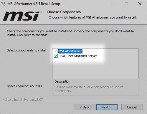The height and width of the screenshot is (114, 147).
Task: Go to the next setup step
Action: 107,107
